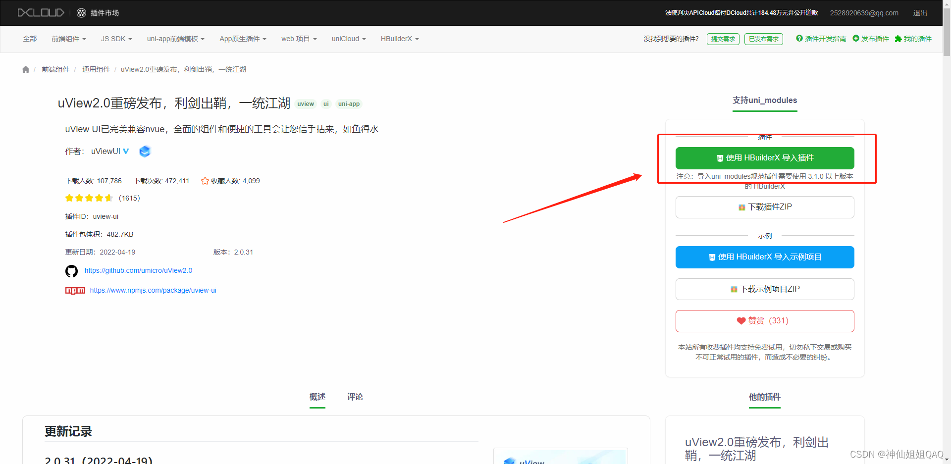Screen dimensions: 951x464
Task: Click 提交需求 button
Action: [723, 39]
